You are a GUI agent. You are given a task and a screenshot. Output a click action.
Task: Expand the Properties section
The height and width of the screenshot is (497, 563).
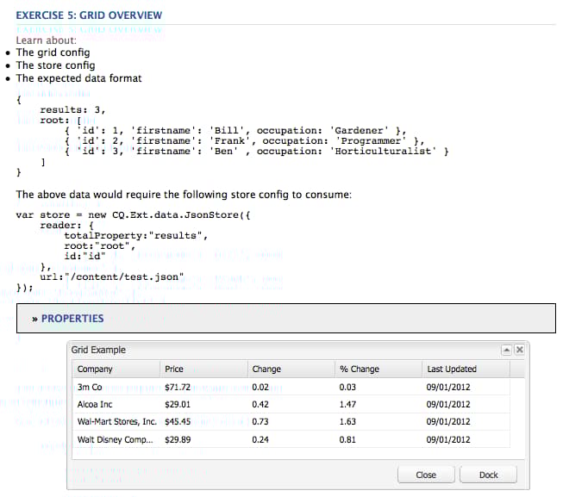[x=72, y=319]
